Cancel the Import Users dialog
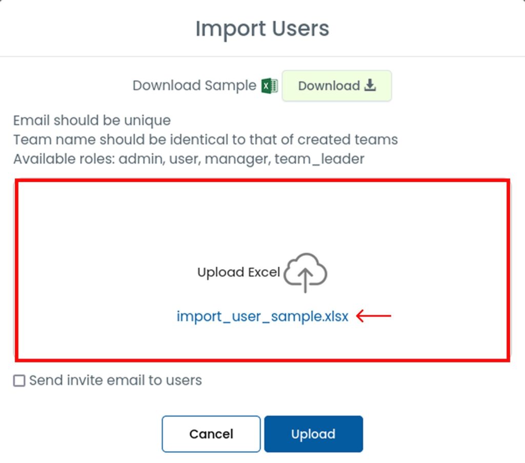This screenshot has width=525, height=463. 211,434
